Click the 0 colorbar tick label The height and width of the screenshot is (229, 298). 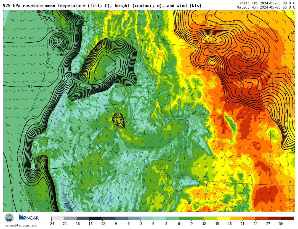(x=153, y=224)
